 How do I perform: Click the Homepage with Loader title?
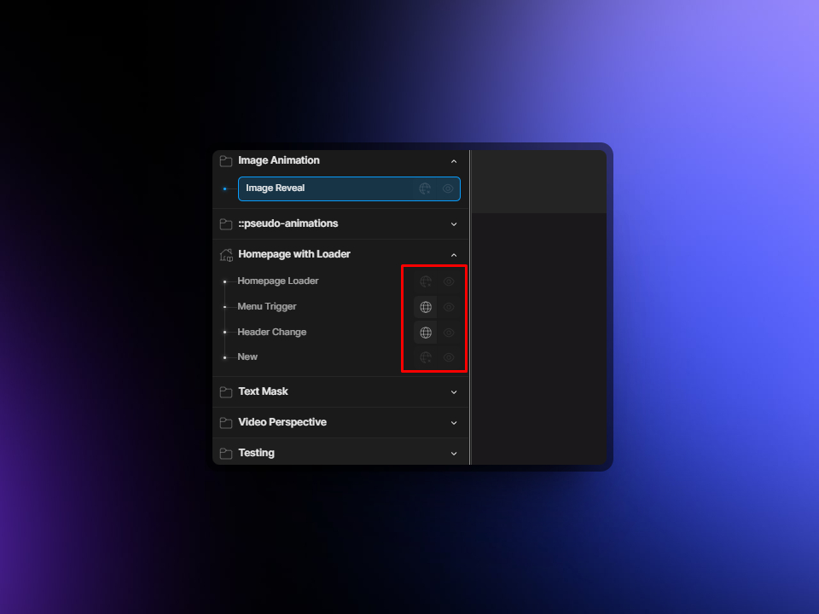(294, 254)
